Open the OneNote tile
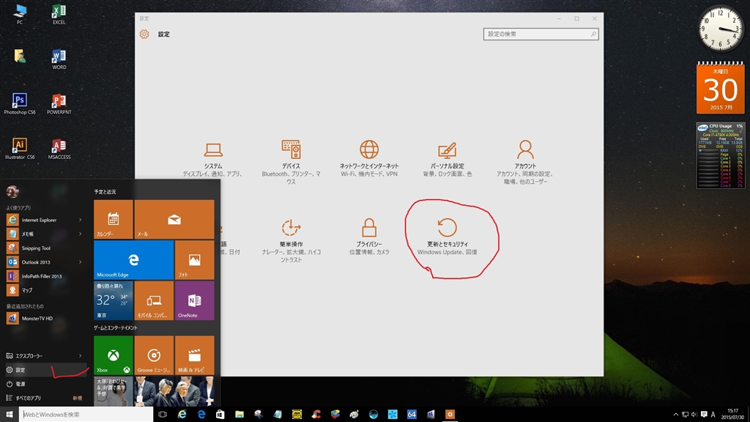Screen dimensions: 750x422 tap(194, 300)
